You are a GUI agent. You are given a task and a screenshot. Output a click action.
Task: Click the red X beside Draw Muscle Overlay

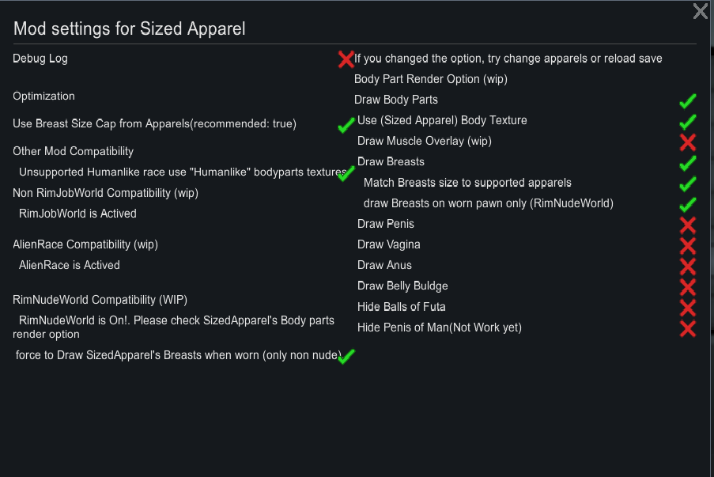(x=687, y=142)
